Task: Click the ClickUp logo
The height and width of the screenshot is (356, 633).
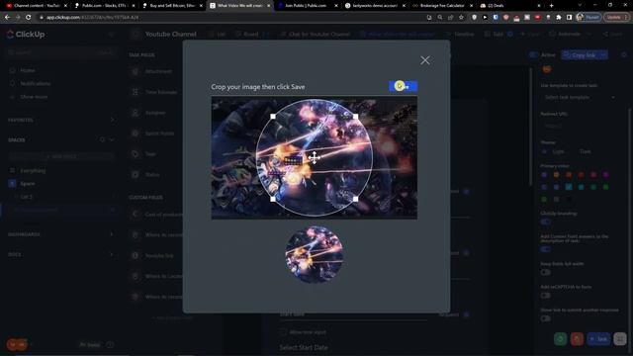Action: tap(26, 35)
